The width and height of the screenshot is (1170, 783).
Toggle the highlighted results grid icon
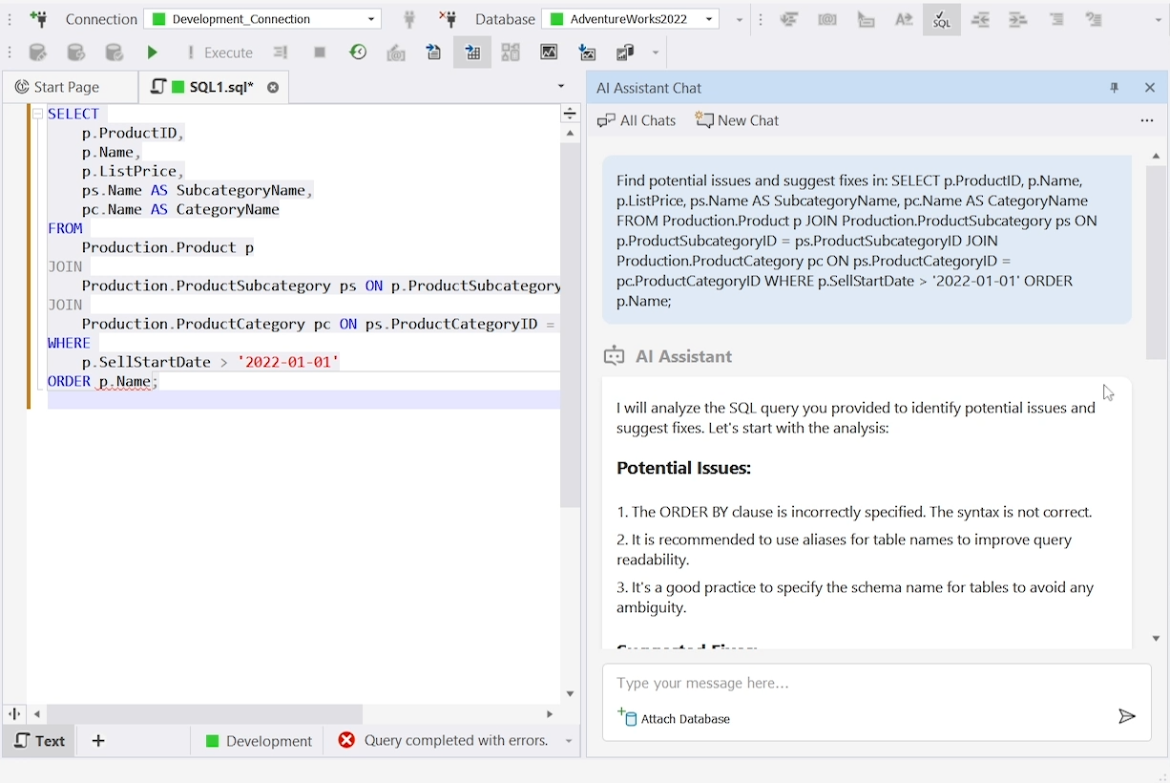tap(472, 53)
